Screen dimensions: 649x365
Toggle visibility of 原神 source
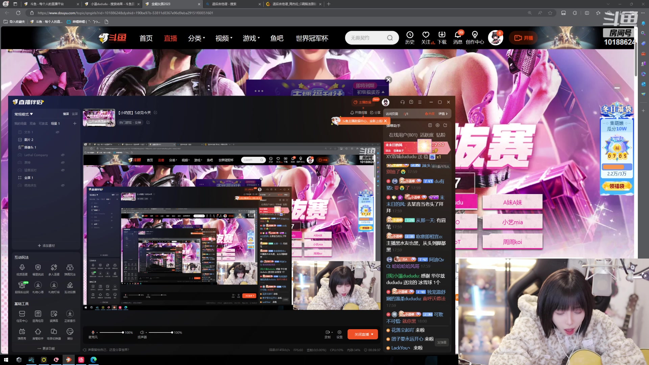(x=63, y=163)
